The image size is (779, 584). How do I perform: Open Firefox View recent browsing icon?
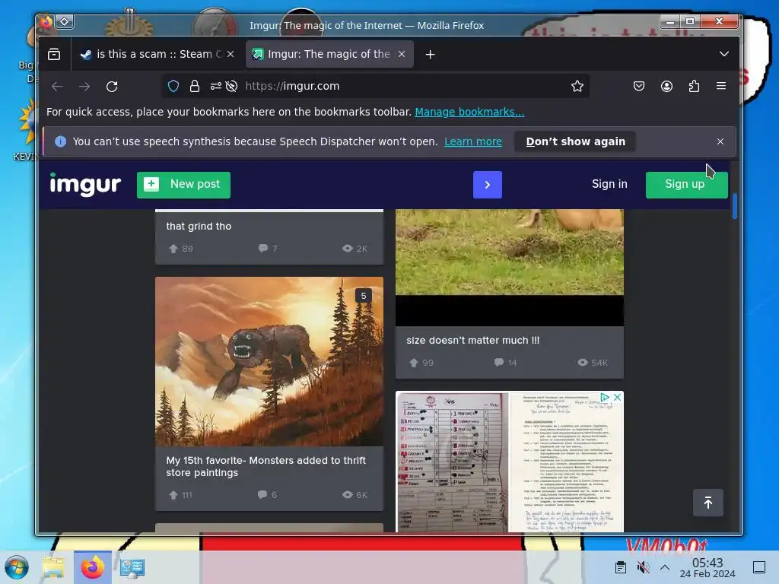[54, 54]
